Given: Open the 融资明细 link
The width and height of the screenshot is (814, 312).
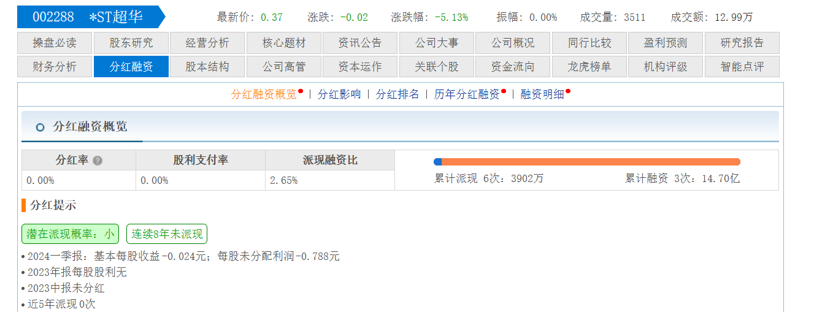Looking at the screenshot, I should pos(542,94).
